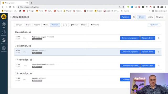This screenshot has height=94, width=168.
Task: Sell ticket for EAGLES event
Action: coord(148,52)
